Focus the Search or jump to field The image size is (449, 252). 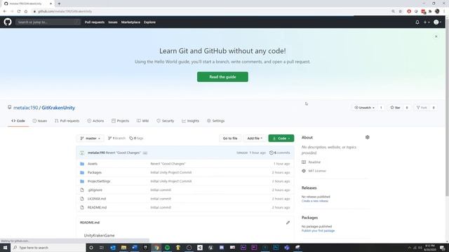pyautogui.click(x=48, y=22)
